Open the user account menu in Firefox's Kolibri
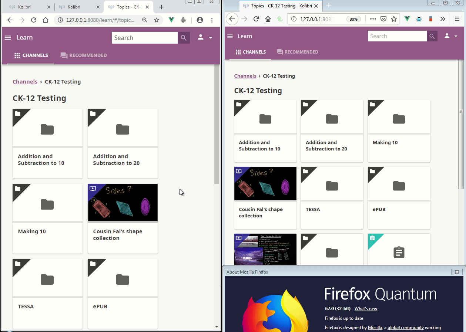 [450, 36]
